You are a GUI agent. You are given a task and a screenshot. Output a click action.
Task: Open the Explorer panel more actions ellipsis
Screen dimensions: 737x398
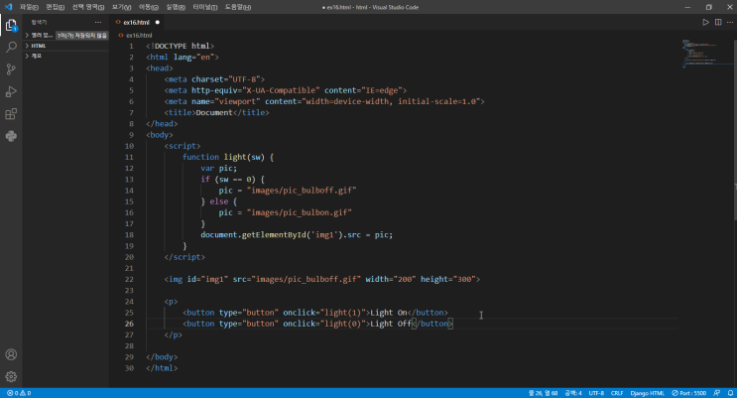coord(97,21)
